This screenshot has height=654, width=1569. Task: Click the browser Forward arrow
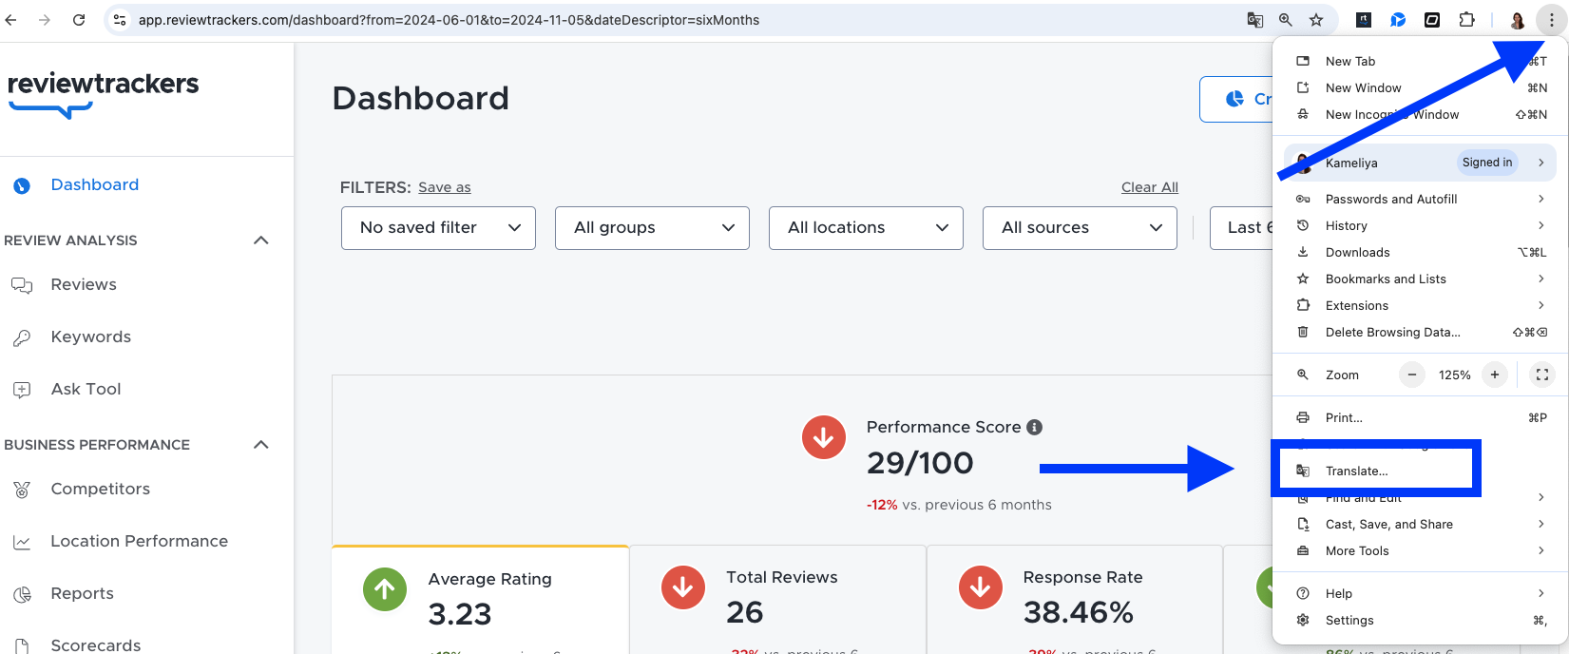click(45, 20)
